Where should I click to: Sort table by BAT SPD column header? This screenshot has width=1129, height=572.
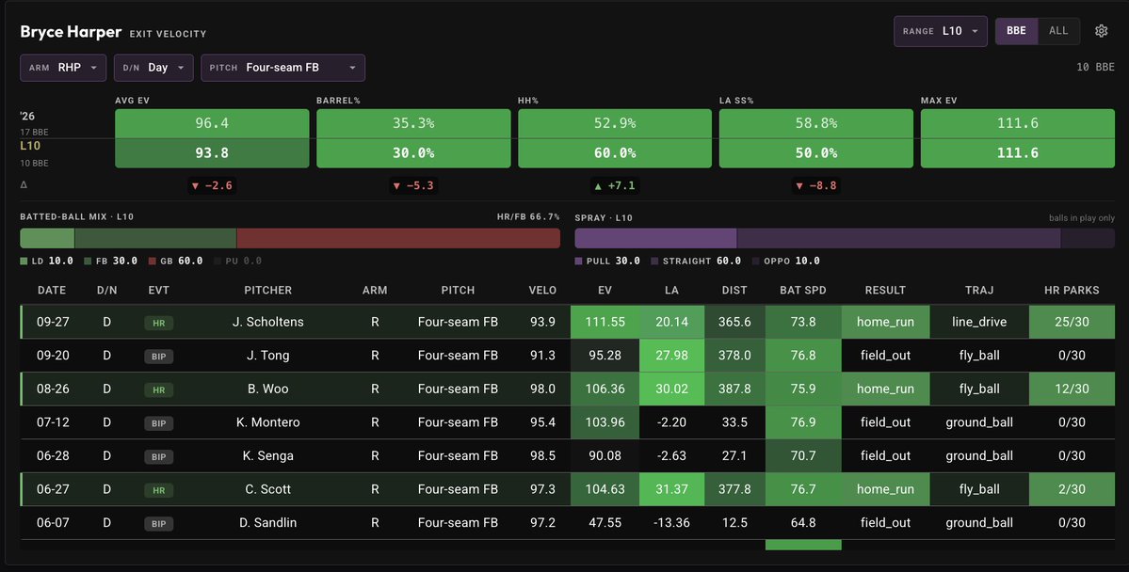click(x=803, y=290)
